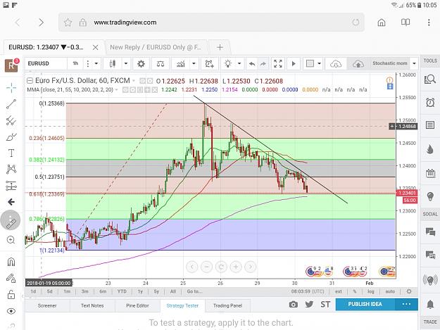Set time range to YTD
This screenshot has height=330, width=440.
tap(122, 291)
